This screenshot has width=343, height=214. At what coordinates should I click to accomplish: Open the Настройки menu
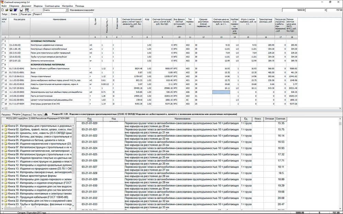coord(67,6)
